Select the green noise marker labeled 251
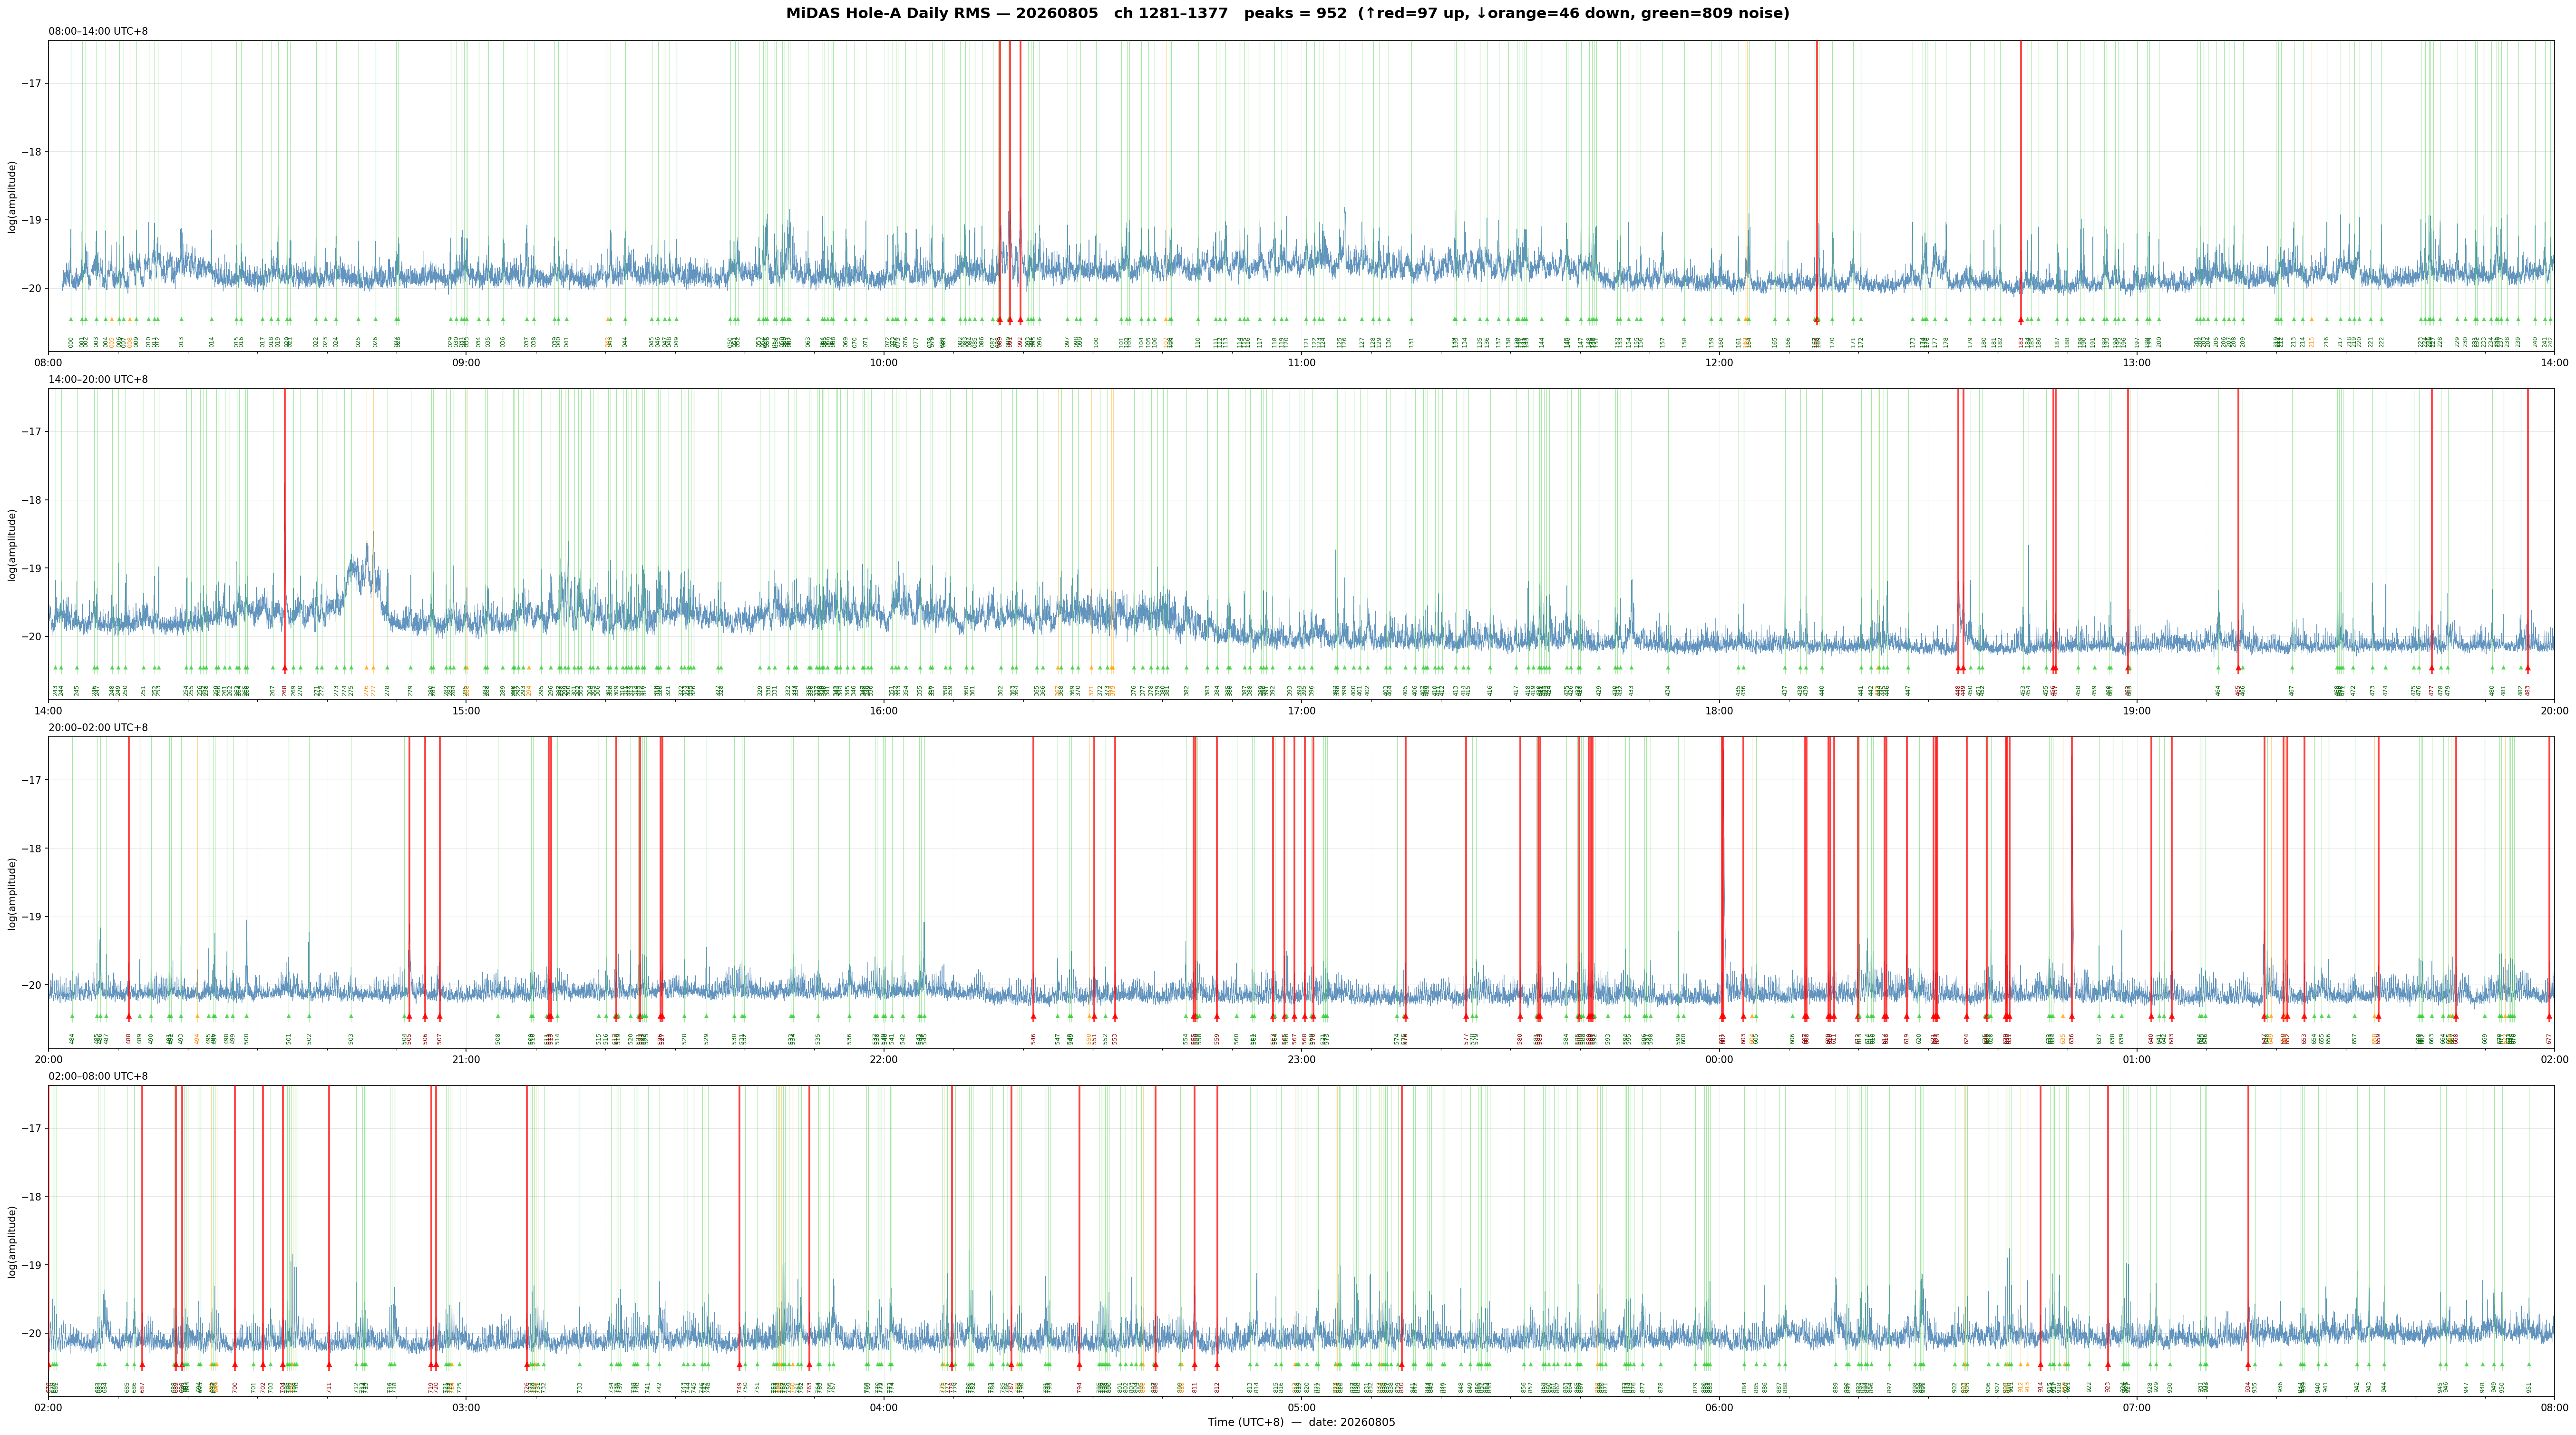 pyautogui.click(x=143, y=668)
